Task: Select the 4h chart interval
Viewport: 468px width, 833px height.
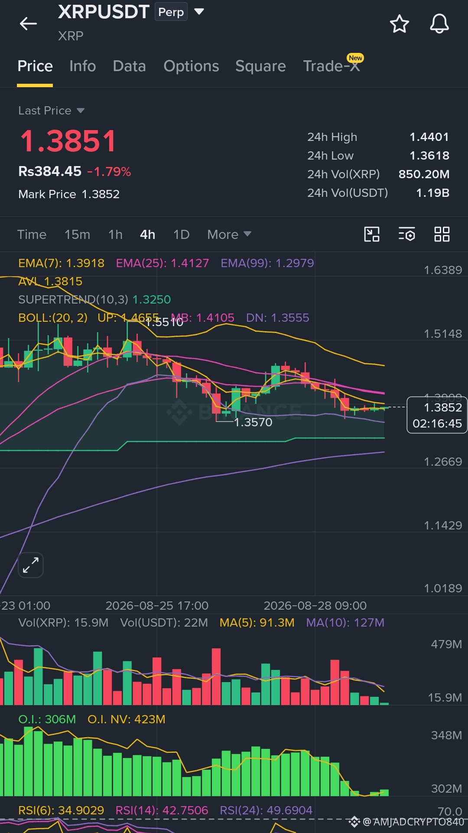Action: point(147,235)
